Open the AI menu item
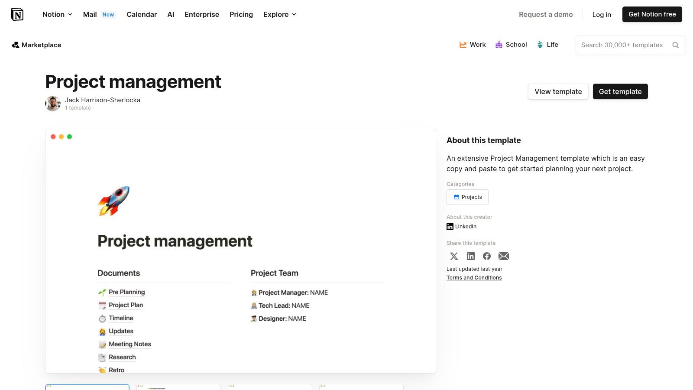 pyautogui.click(x=171, y=14)
